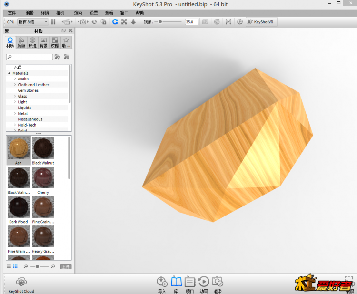Select the Dark Wood material thumbnail

[x=19, y=210]
